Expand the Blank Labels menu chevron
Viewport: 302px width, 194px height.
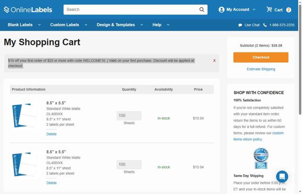(39, 25)
